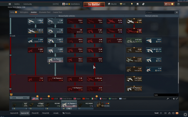Enable the auto-repair wrench checkbox
The height and width of the screenshot is (117, 188).
(x=170, y=99)
